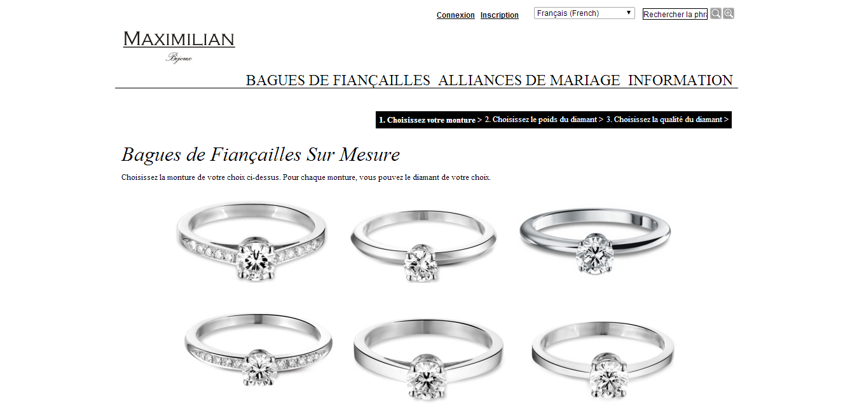Select bottom-left ring with pavé band
This screenshot has width=850, height=403.
[x=258, y=350]
